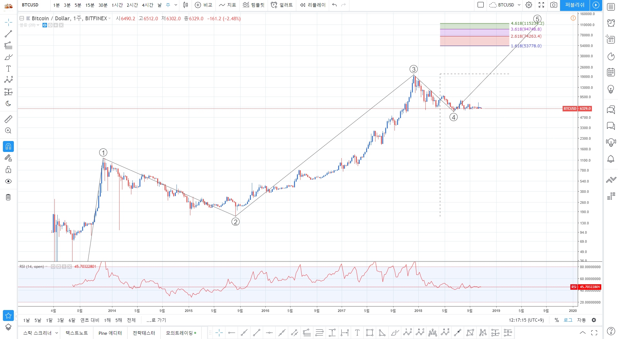Click the 지표 indicators button

click(x=227, y=5)
